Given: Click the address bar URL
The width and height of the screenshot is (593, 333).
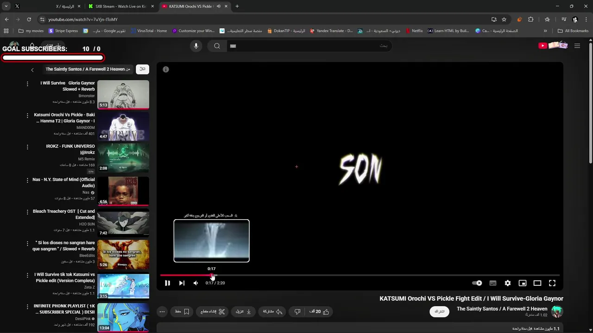Looking at the screenshot, I should click(83, 19).
